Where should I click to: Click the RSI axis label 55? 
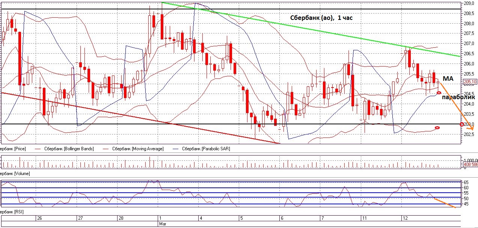click(466, 193)
